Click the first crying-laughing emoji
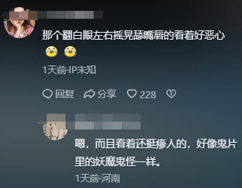The height and width of the screenshot is (188, 242). coord(52,52)
